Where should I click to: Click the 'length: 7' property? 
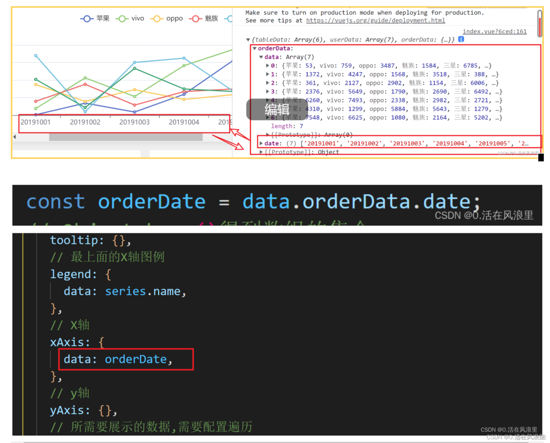[x=287, y=126]
